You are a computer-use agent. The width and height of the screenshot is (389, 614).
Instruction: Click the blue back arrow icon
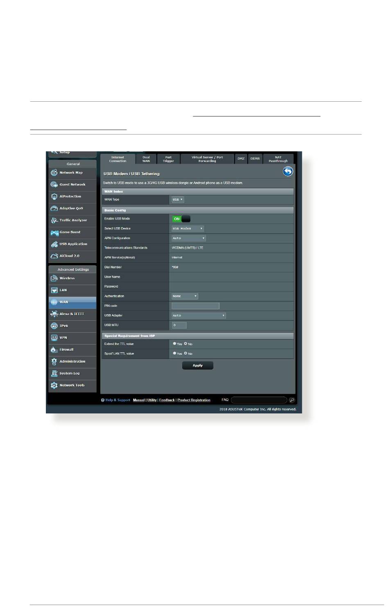pyautogui.click(x=288, y=171)
